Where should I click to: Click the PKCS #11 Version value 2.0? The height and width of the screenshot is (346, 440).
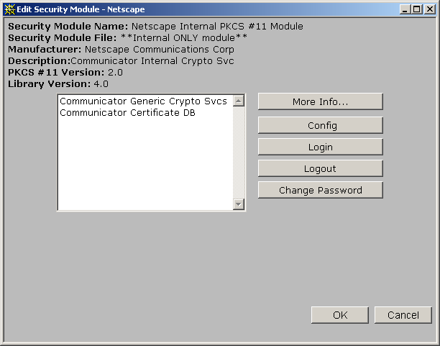115,73
